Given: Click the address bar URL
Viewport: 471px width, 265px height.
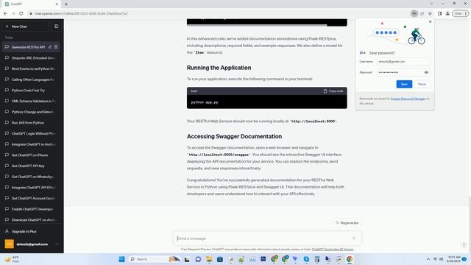Looking at the screenshot, I should click(x=81, y=13).
